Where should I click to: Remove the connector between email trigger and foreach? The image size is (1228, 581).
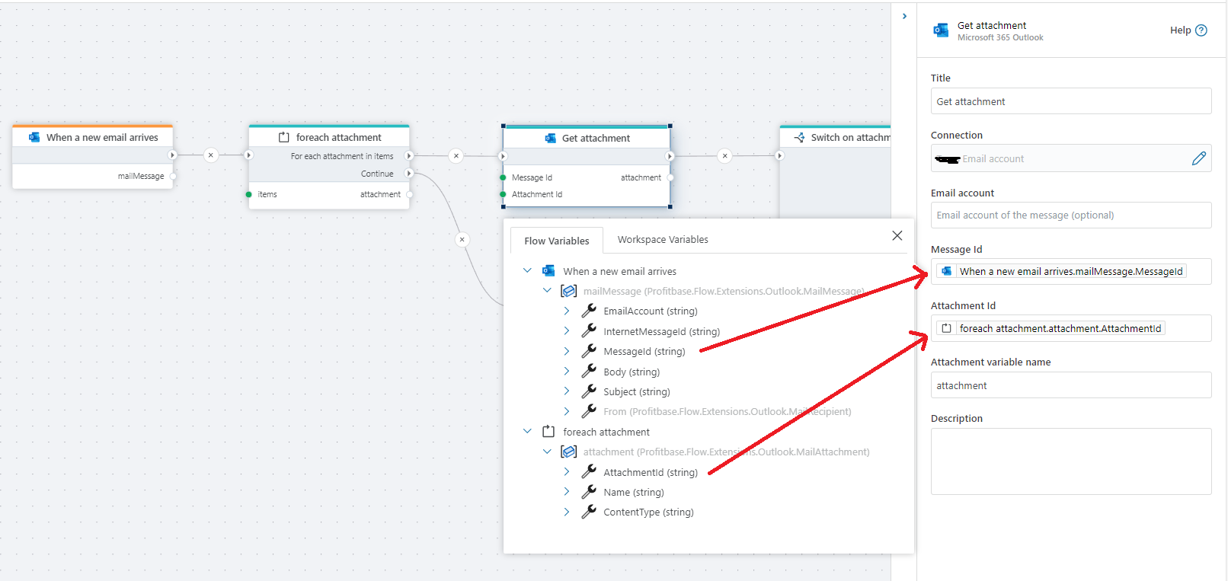click(x=211, y=155)
